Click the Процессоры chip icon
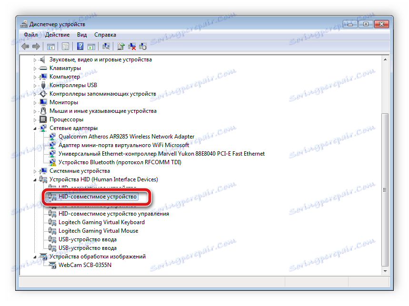Screen dimensions: 409x306 [43, 119]
